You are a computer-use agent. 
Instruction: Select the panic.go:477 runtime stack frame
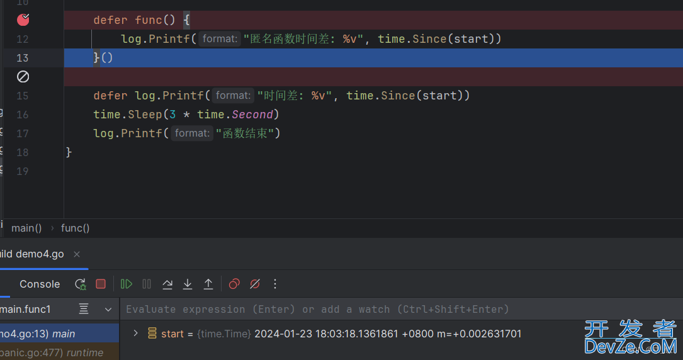point(59,352)
